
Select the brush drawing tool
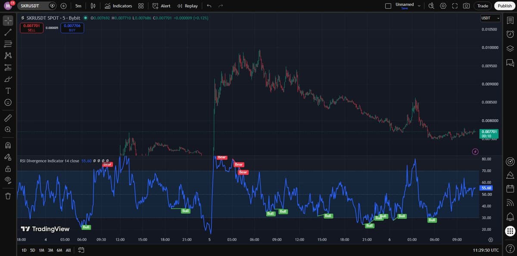(x=8, y=79)
